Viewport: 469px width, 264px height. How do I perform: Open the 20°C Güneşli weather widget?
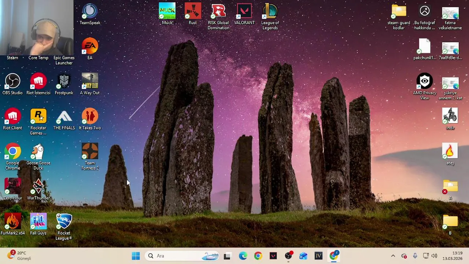click(19, 256)
